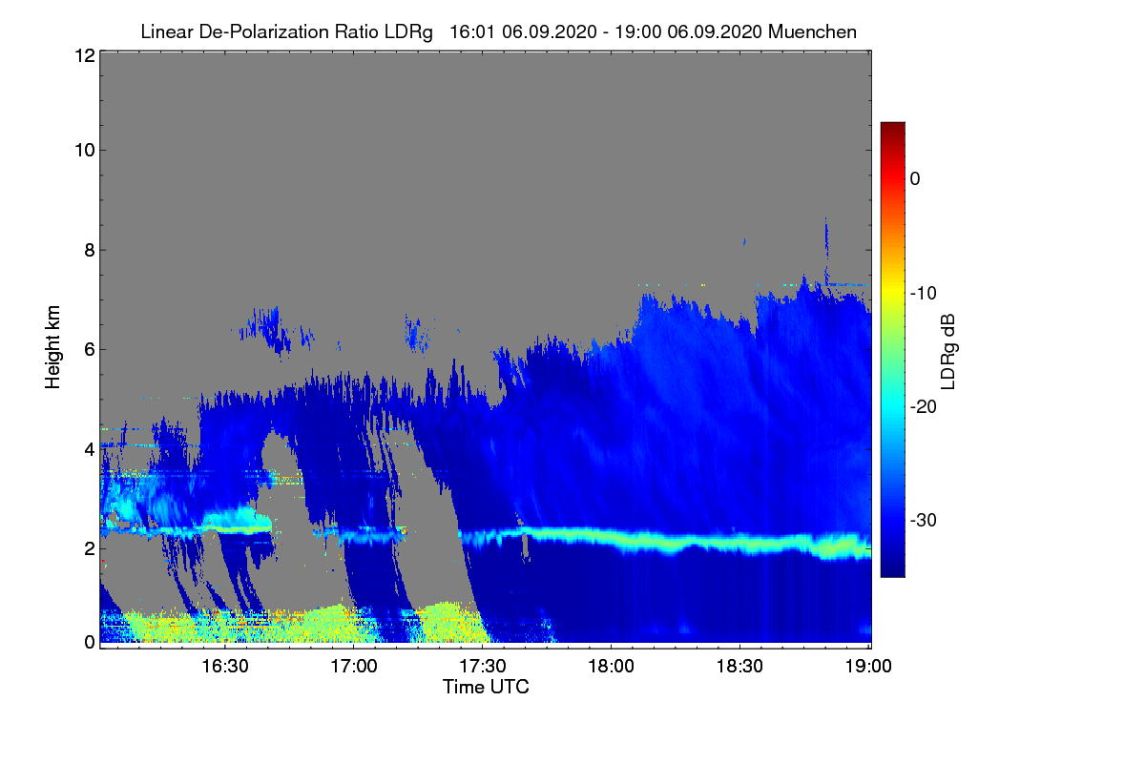This screenshot has width=1145, height=763.
Task: Click the height tick label 8
Action: [88, 250]
